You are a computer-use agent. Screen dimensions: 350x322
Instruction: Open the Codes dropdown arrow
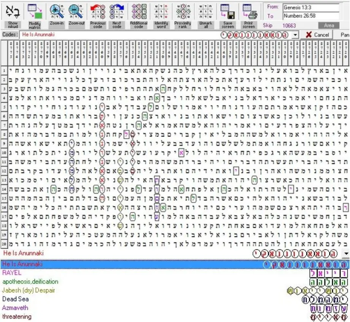pos(296,35)
